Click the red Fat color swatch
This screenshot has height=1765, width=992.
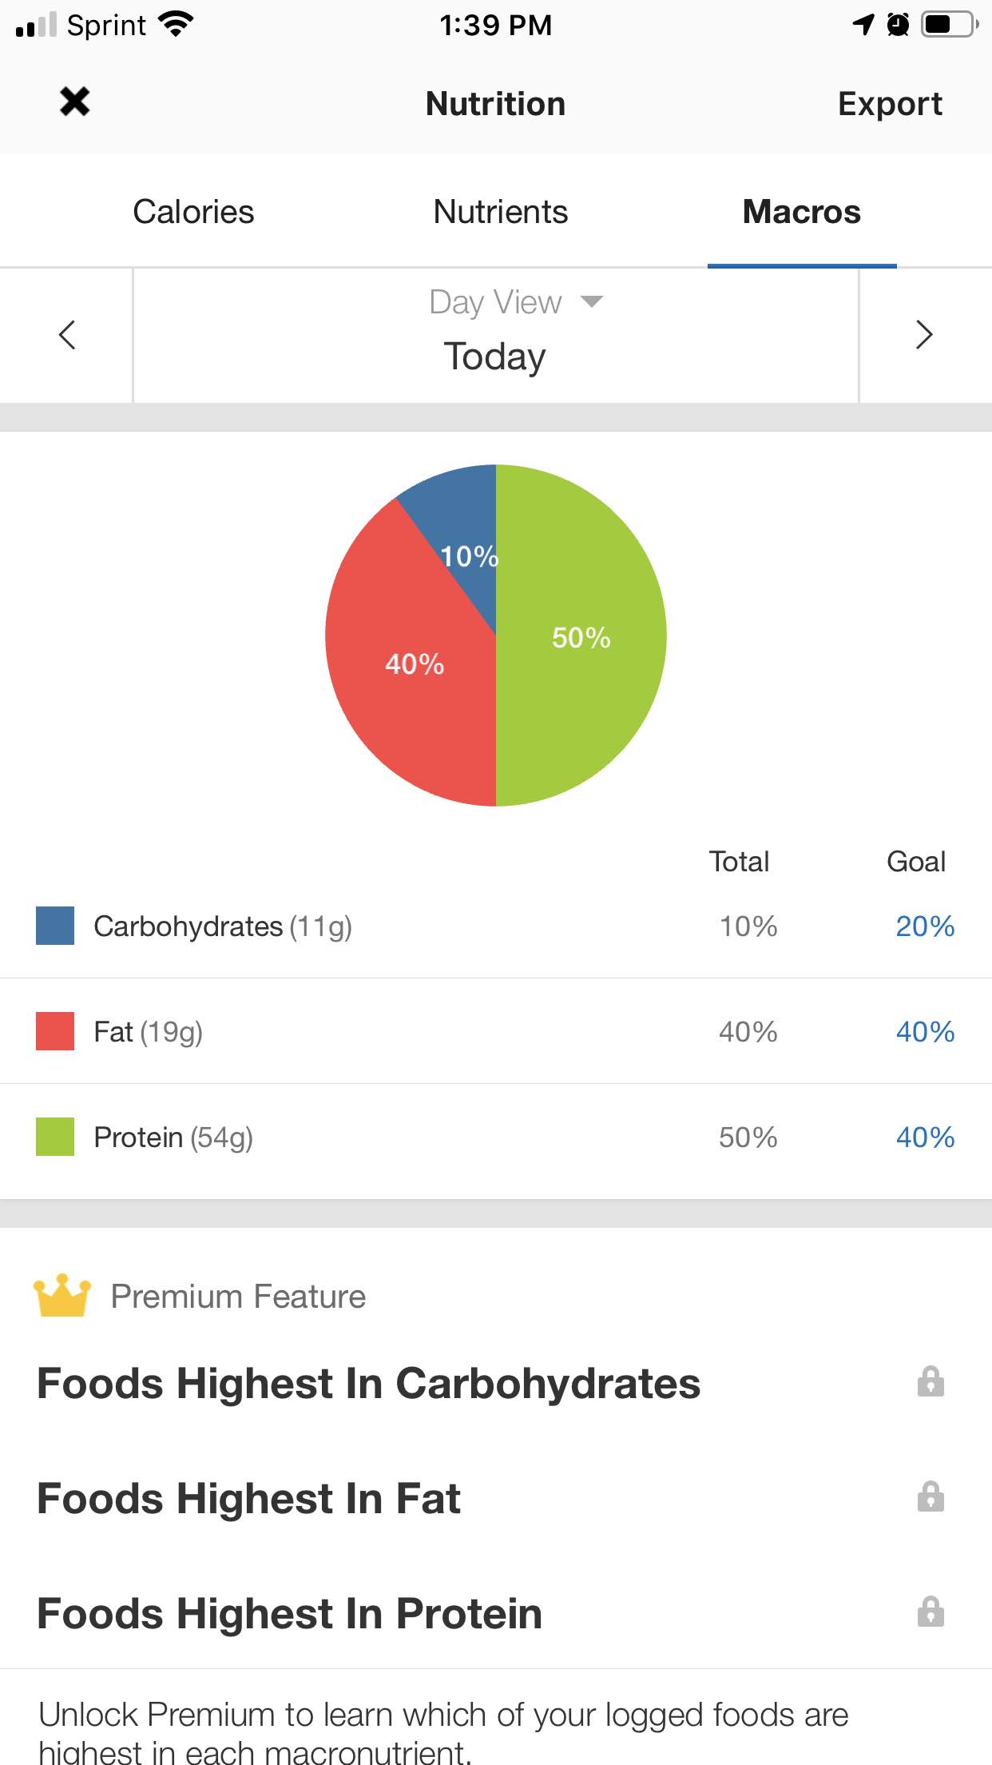[x=55, y=1031]
